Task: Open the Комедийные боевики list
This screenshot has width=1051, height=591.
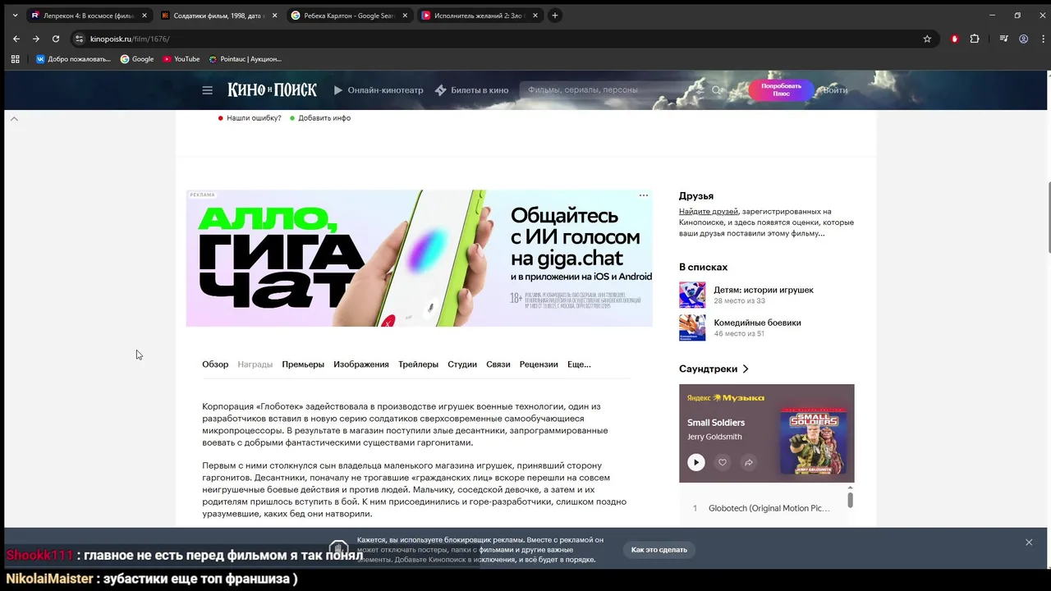Action: [x=757, y=323]
